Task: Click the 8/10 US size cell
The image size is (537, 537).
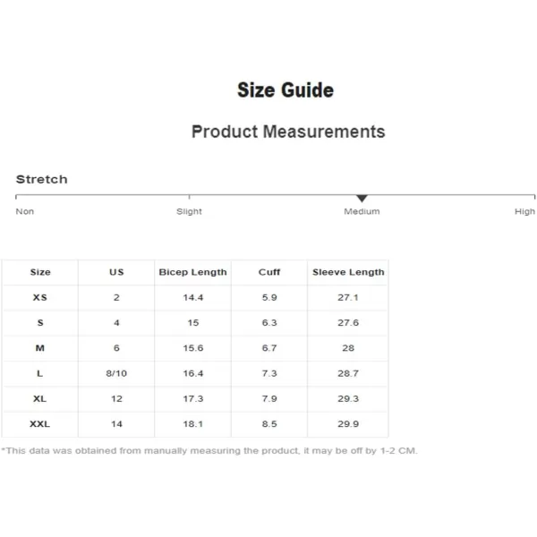Action: tap(116, 373)
